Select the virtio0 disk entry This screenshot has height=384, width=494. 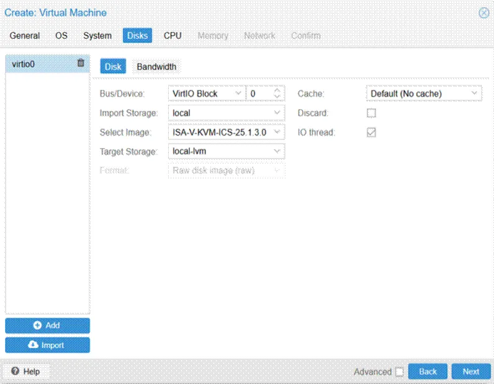tap(47, 64)
